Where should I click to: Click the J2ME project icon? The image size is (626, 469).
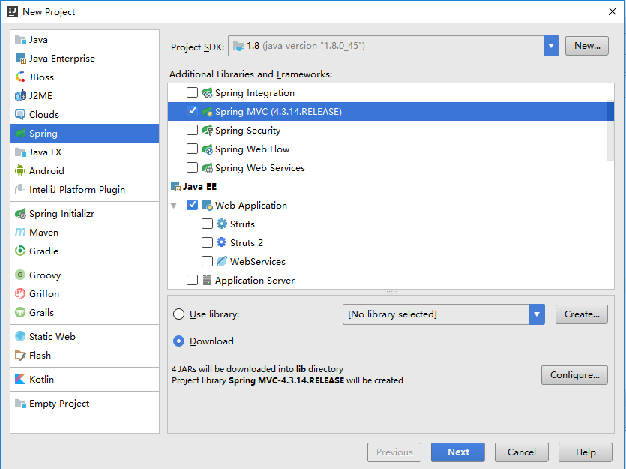click(20, 95)
